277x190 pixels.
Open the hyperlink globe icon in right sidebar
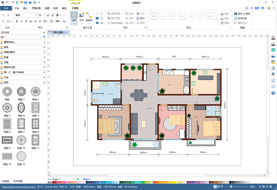(x=273, y=74)
